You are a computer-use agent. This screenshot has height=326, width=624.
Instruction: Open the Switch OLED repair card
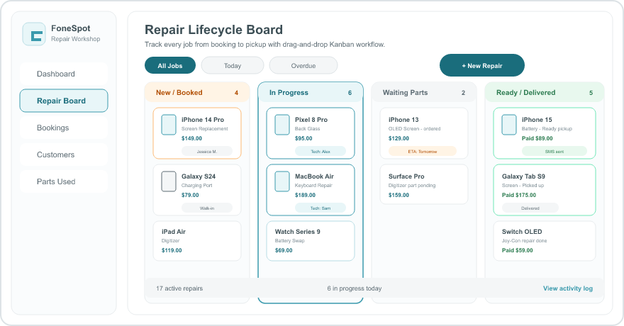[x=545, y=241]
